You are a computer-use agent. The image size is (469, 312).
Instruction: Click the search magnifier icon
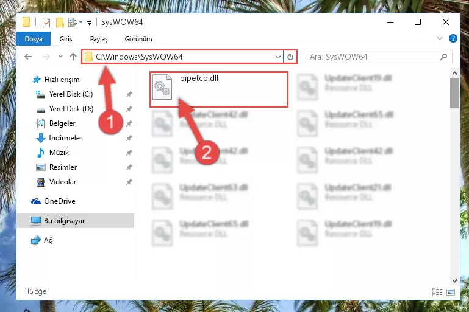(x=443, y=57)
